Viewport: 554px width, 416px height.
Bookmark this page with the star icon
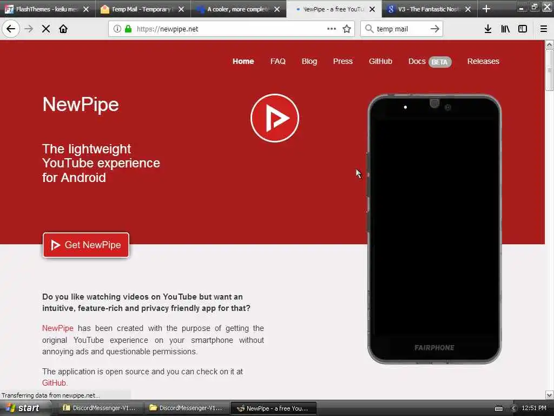point(347,29)
